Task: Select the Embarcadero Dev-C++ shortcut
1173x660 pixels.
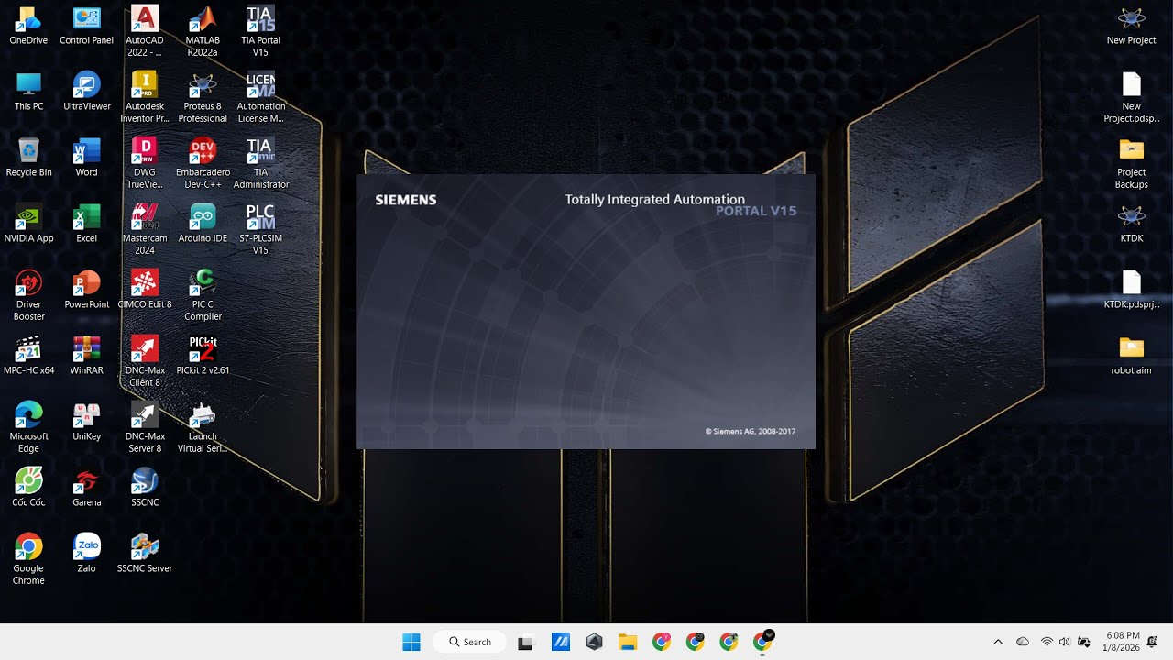Action: click(x=203, y=163)
